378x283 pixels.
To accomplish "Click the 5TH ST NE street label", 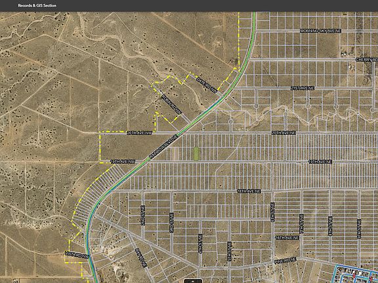I will click(x=229, y=252).
